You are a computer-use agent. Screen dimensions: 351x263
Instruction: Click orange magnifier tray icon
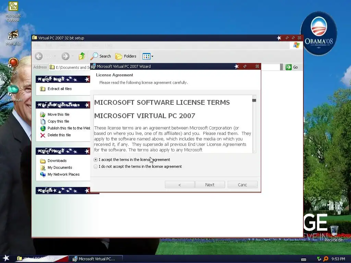point(326,259)
